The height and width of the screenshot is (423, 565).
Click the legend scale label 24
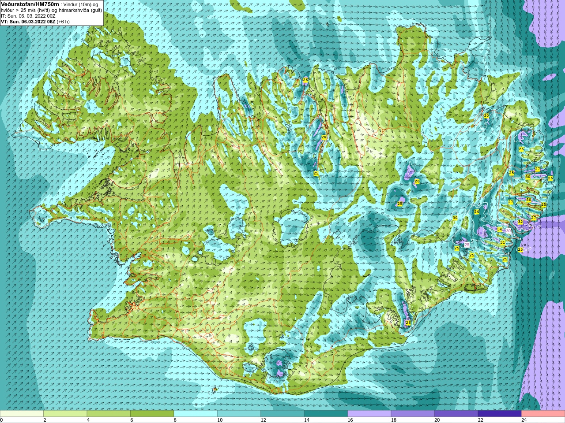(524, 420)
